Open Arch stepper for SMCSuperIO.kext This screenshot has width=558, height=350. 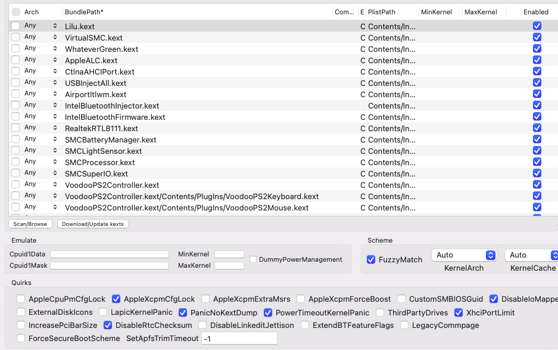pos(55,174)
